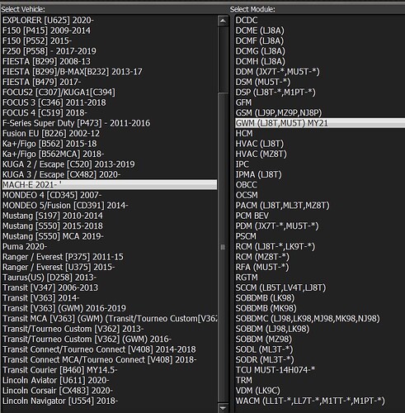The image size is (405, 413).
Task: Choose HVAC (MZ8T) module
Action: [x=261, y=154]
